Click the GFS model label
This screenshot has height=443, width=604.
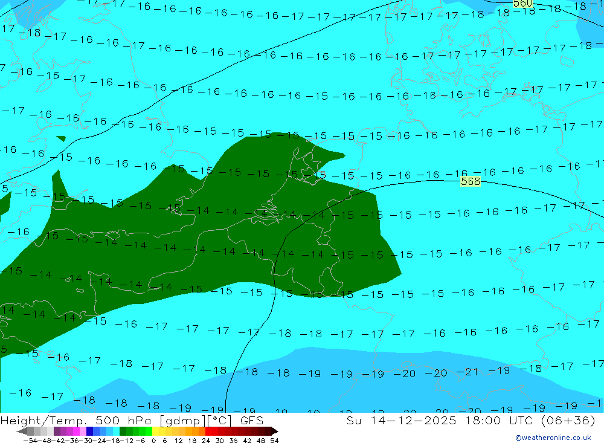tap(252, 421)
